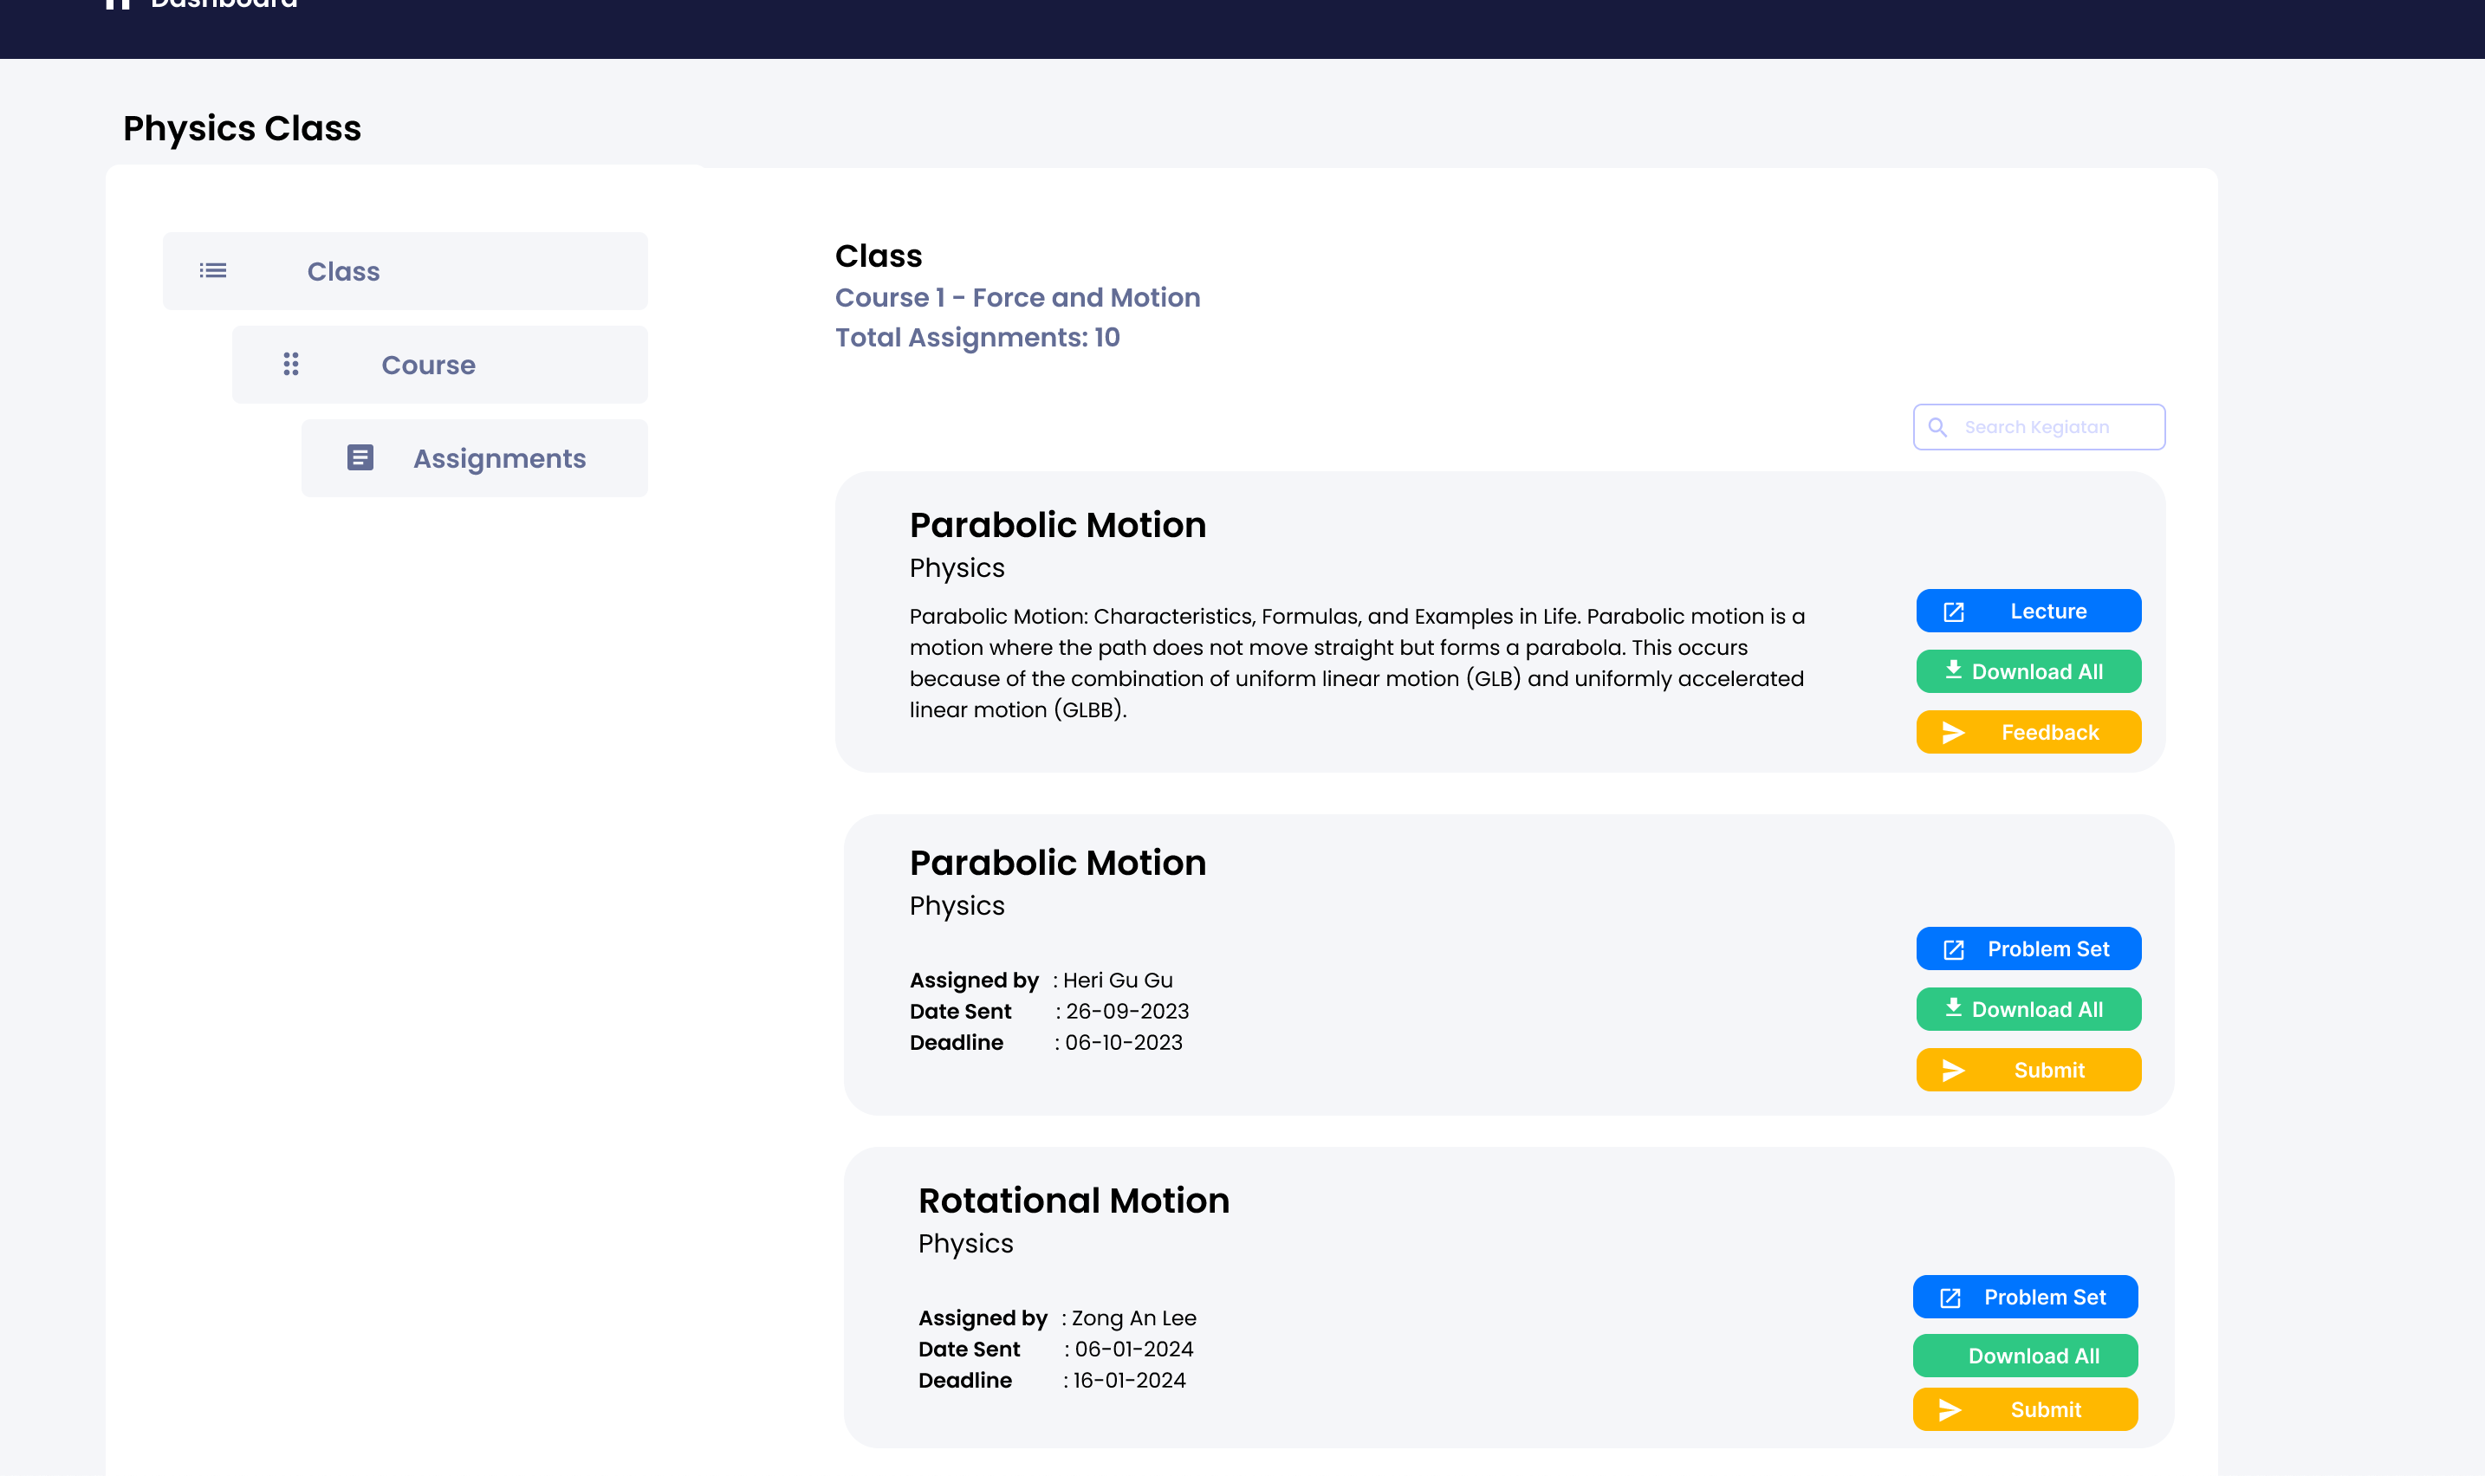The image size is (2485, 1476).
Task: Click the download arrow icon in first card
Action: (1954, 670)
